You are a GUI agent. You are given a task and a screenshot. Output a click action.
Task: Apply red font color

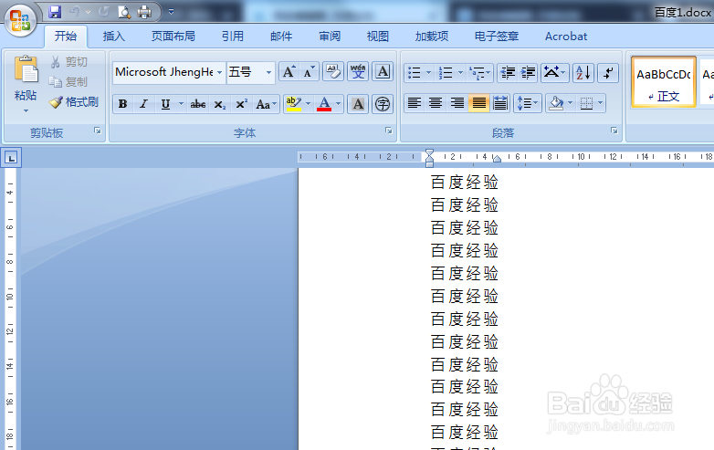[x=324, y=104]
